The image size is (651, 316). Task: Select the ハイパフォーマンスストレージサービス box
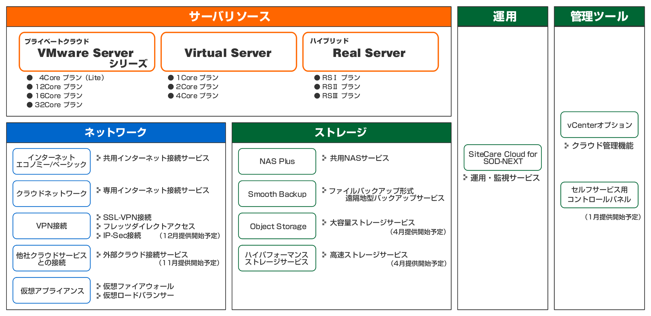point(277,258)
